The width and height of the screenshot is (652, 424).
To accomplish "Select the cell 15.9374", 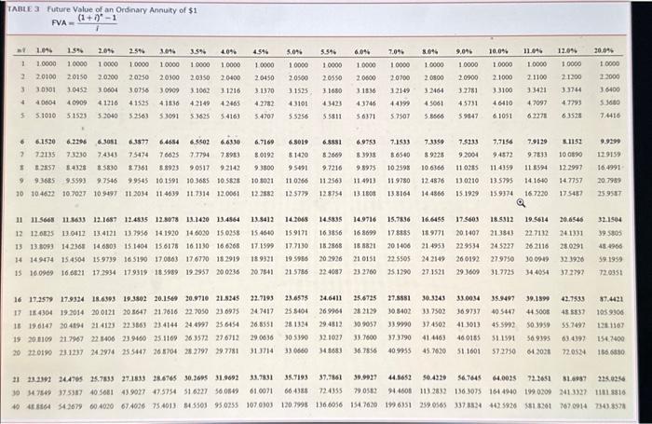I will point(501,194).
